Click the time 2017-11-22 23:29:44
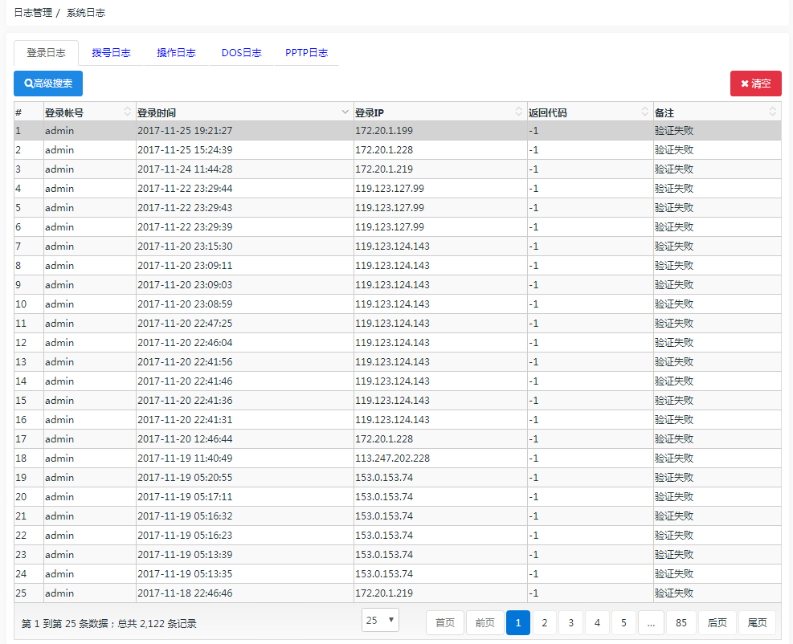This screenshot has height=644, width=793. click(185, 188)
